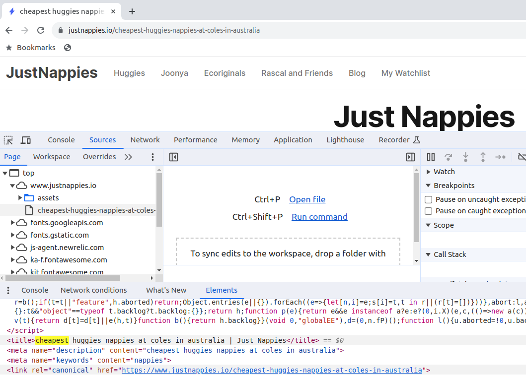Collapse the top frame tree node
The width and height of the screenshot is (526, 377).
pos(4,173)
